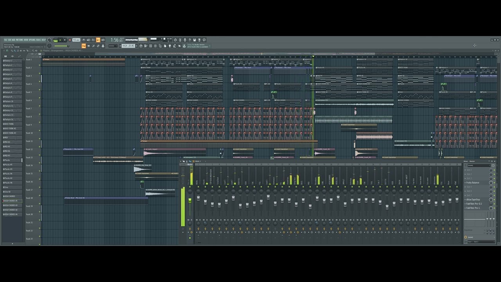501x282 pixels.
Task: Open the Mixer view icon
Action: pyautogui.click(x=155, y=46)
